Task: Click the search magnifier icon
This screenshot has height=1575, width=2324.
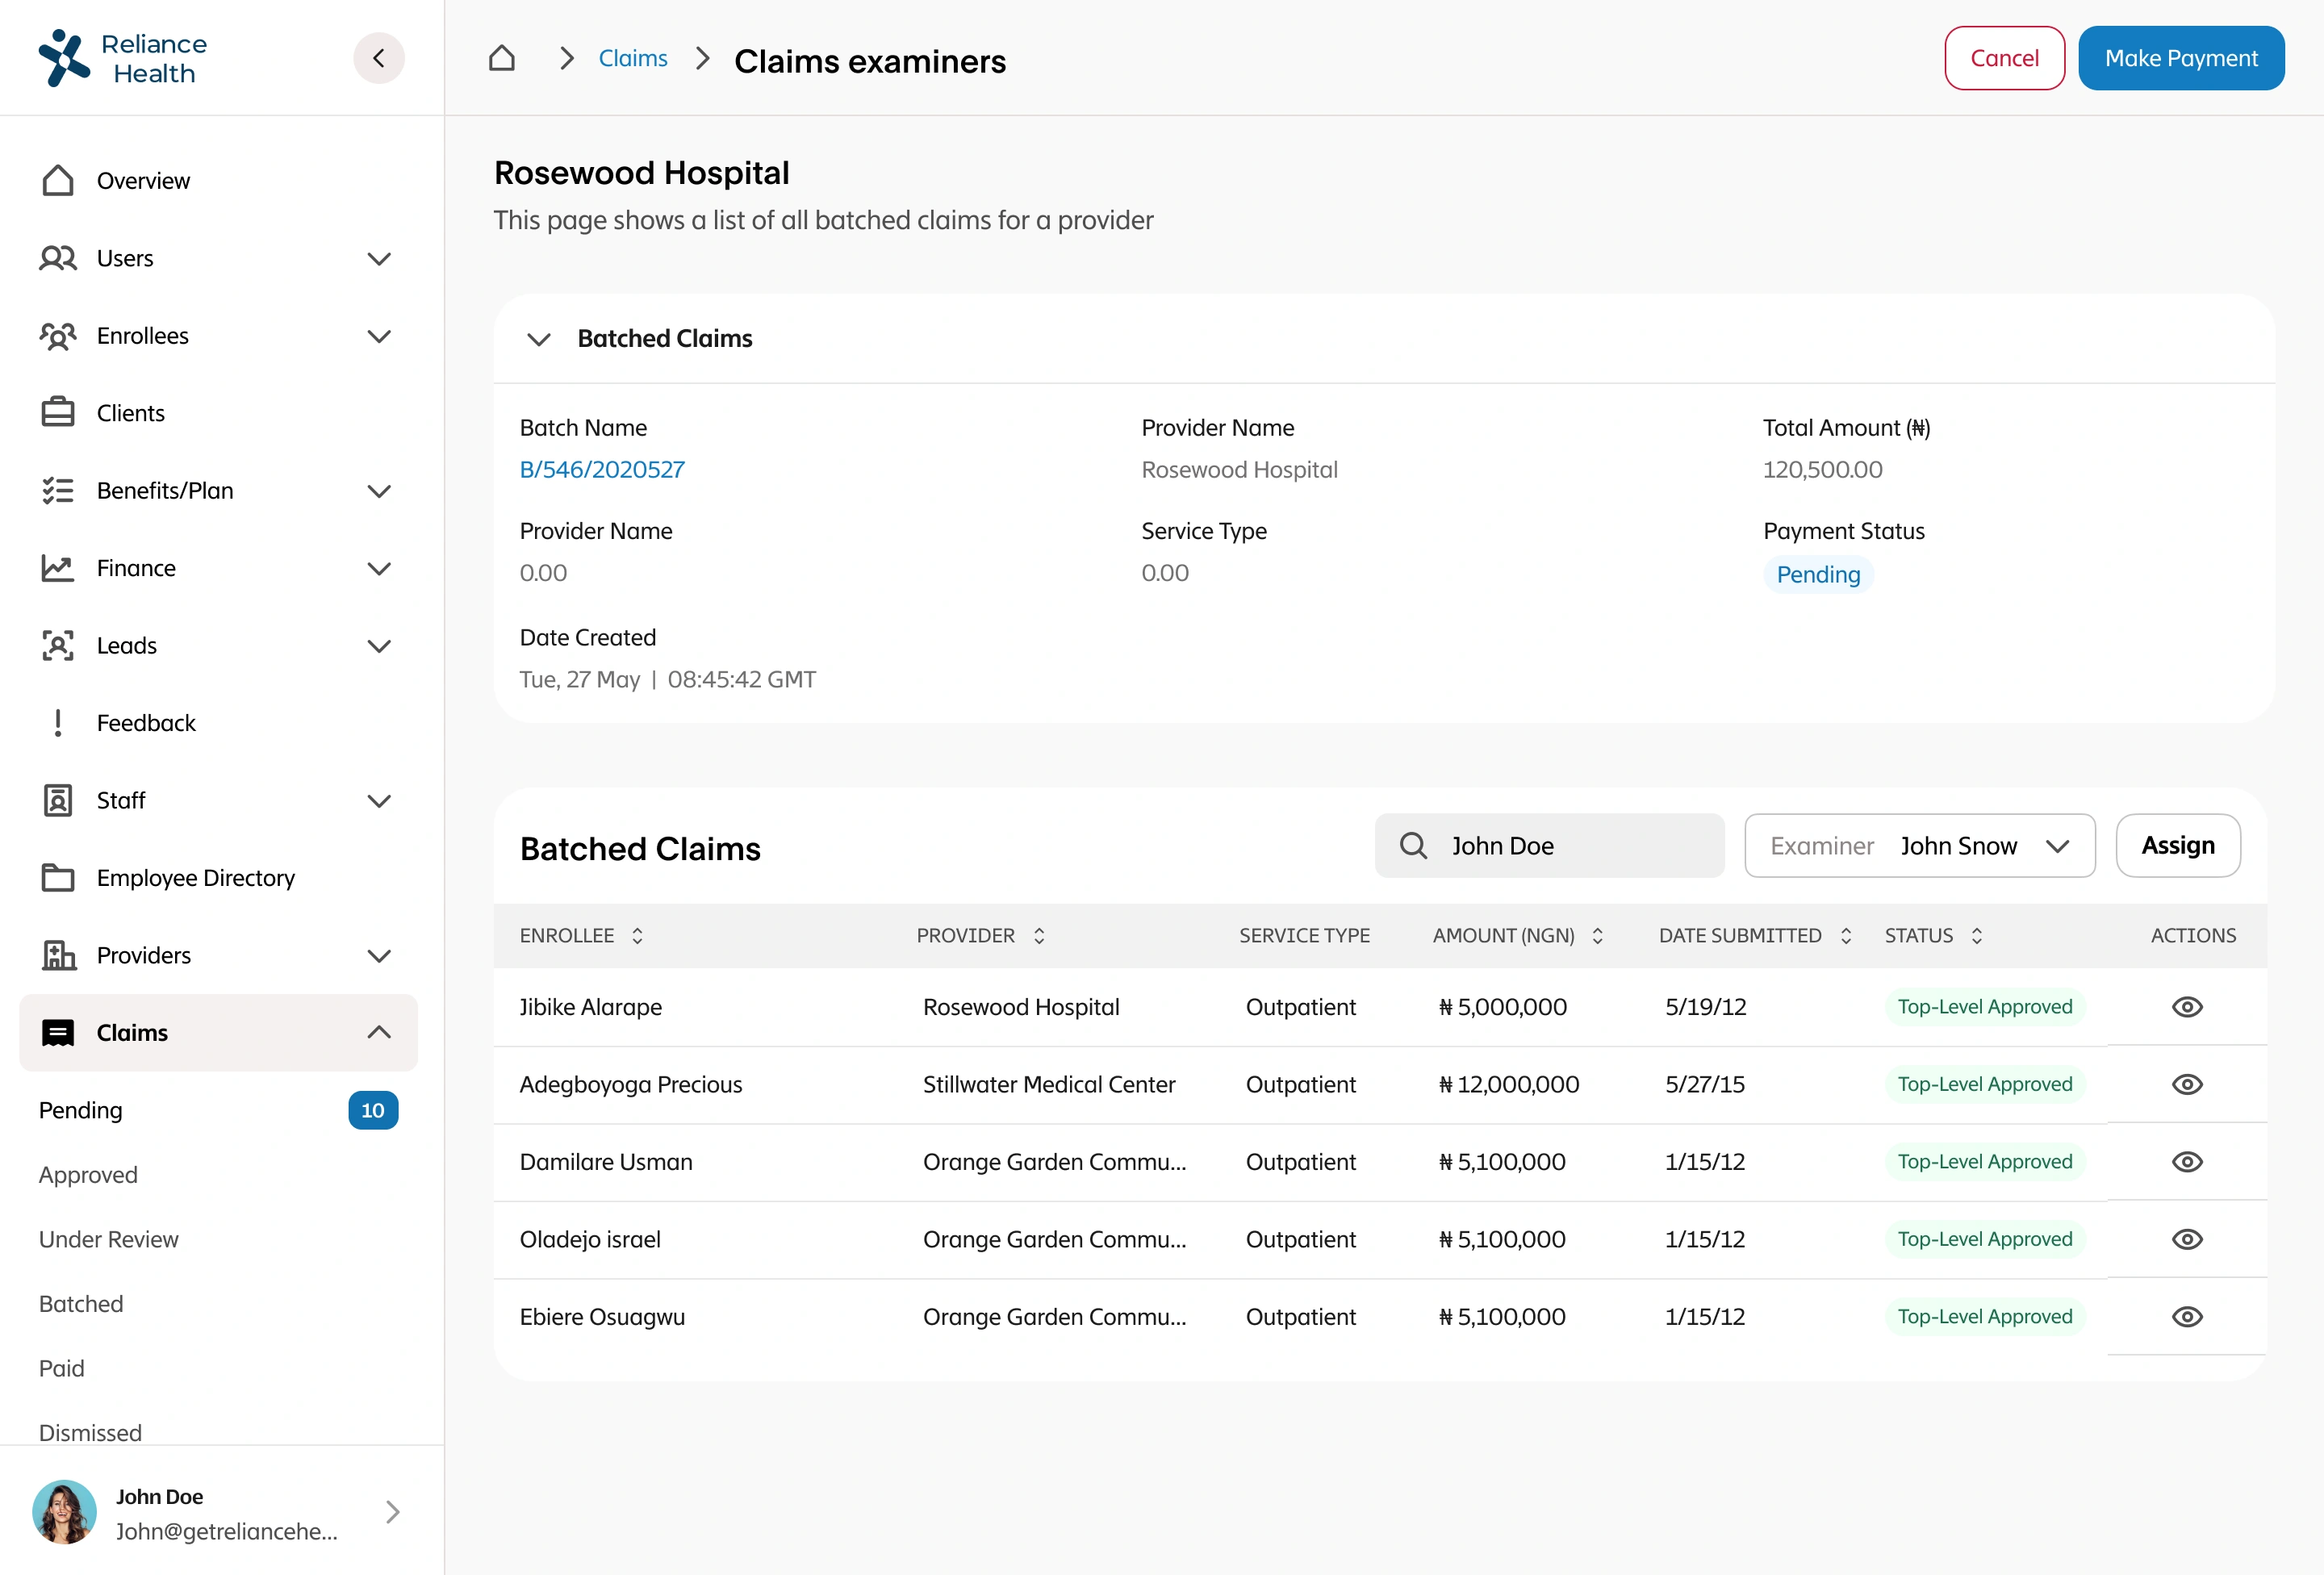Action: point(1412,846)
